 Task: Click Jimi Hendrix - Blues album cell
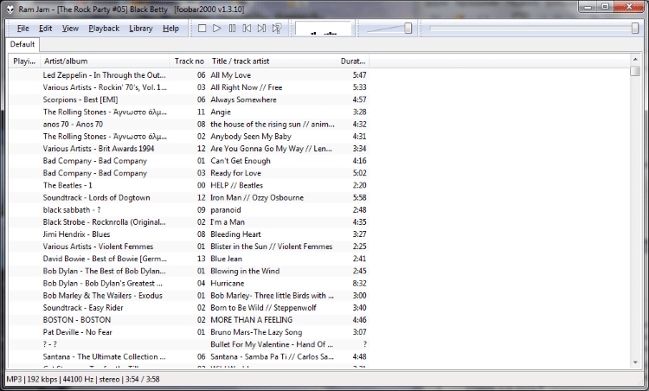point(76,234)
